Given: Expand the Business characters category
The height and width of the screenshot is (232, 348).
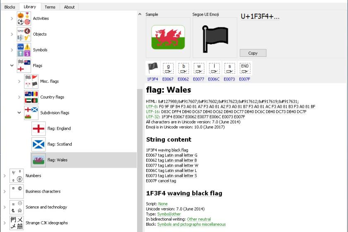Looking at the screenshot, I should (5, 191).
